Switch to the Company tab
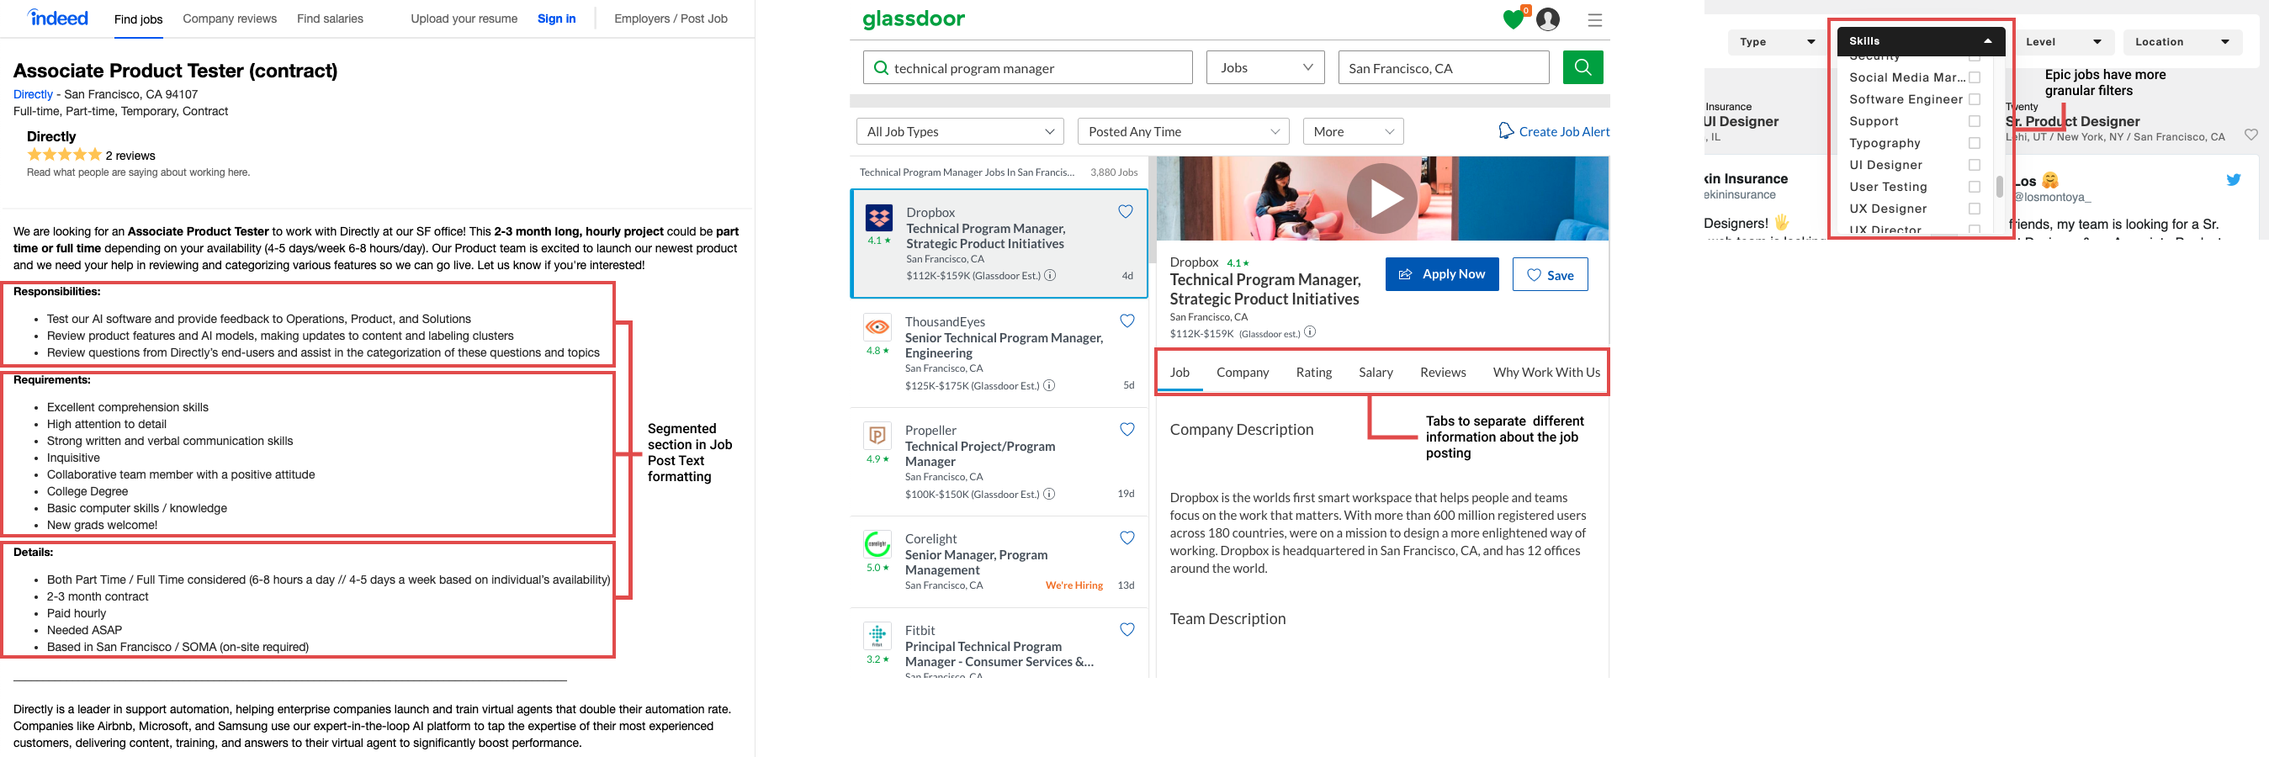 pos(1242,373)
